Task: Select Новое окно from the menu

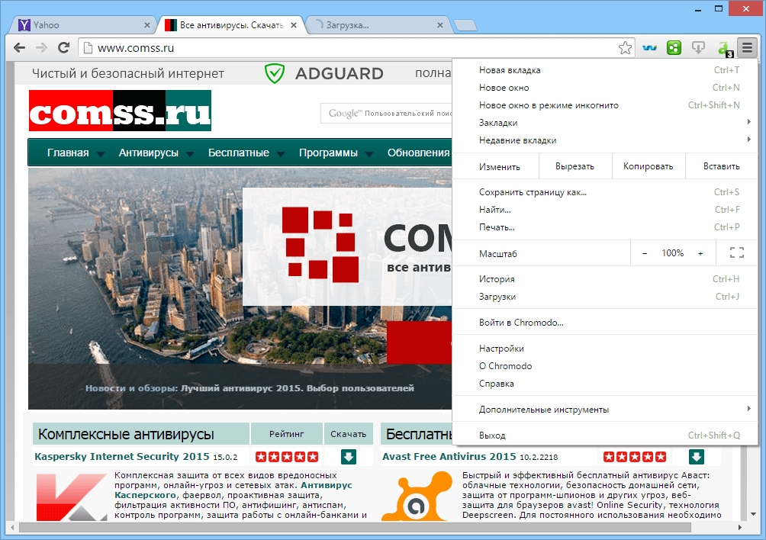Action: pos(606,88)
